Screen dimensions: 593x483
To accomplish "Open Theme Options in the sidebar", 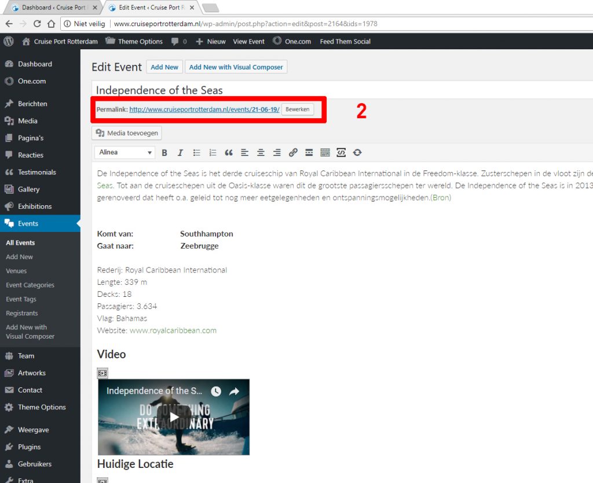I will pyautogui.click(x=40, y=407).
